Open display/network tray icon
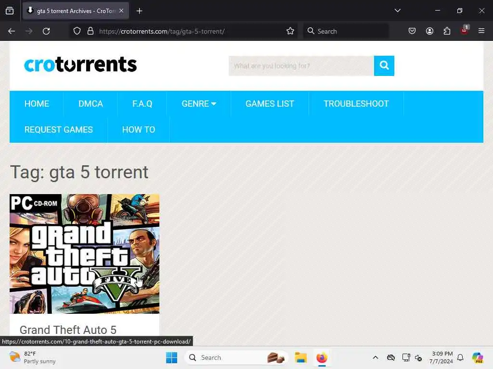Image resolution: width=493 pixels, height=369 pixels. tap(406, 357)
